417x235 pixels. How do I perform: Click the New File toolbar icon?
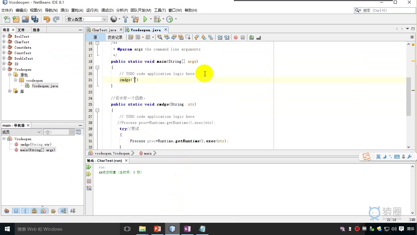7,19
